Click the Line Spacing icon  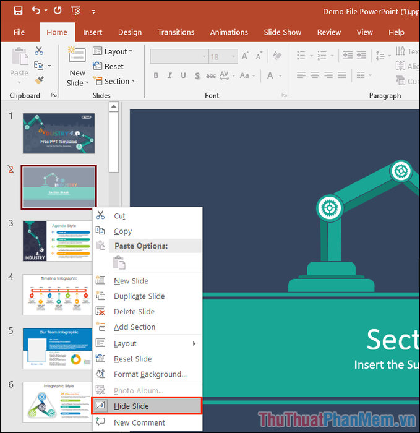380,56
